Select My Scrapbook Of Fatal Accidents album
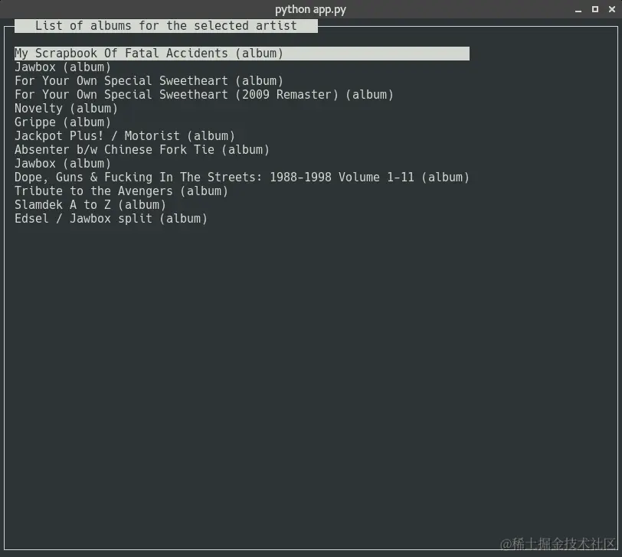The height and width of the screenshot is (557, 622). (242, 54)
